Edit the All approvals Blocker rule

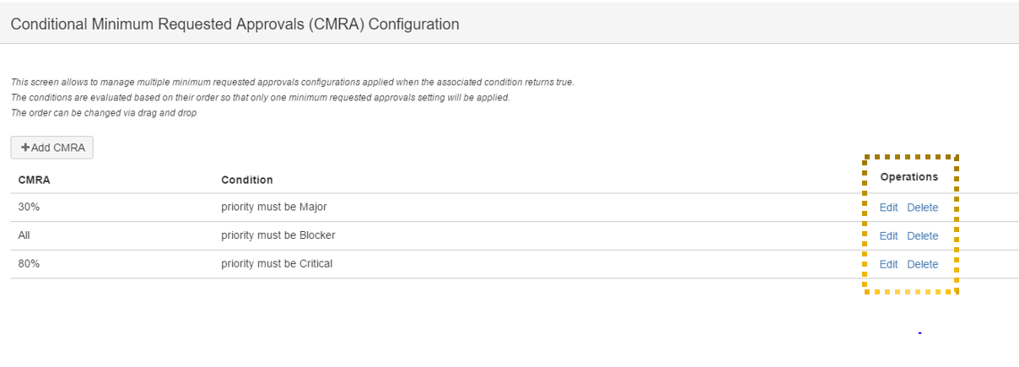point(888,236)
